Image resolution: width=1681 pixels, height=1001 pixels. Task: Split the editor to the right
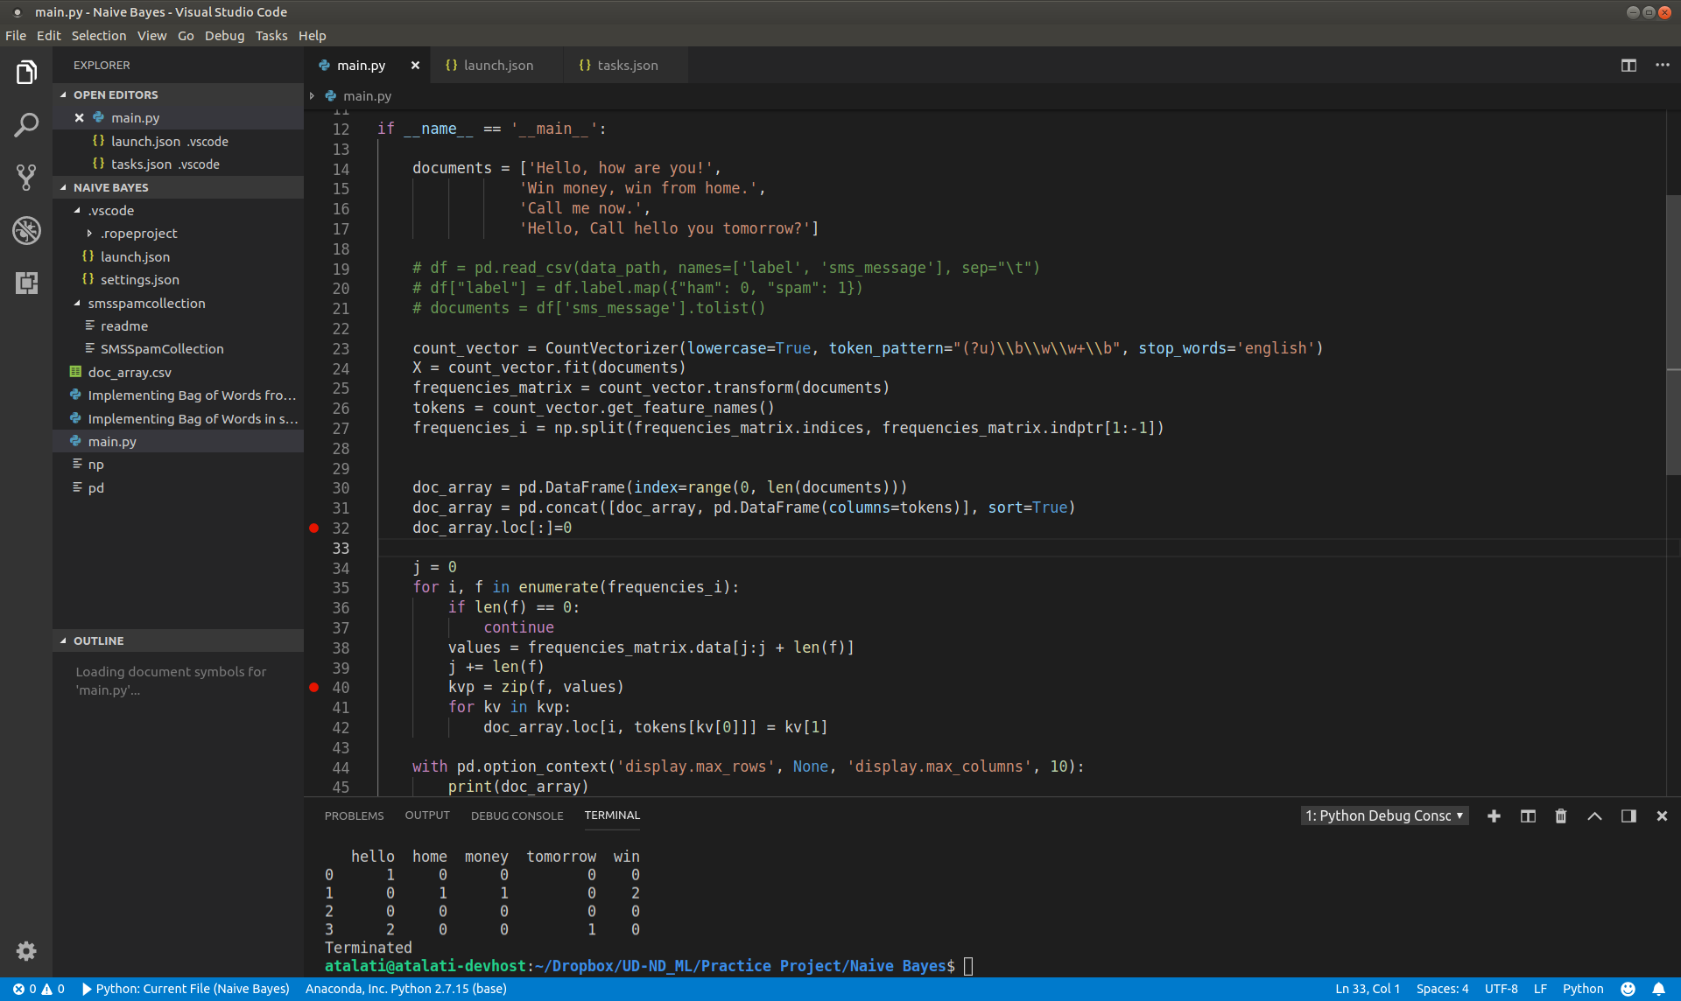(1628, 66)
